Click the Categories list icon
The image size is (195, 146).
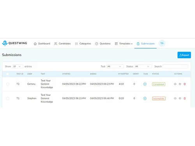[76, 44]
